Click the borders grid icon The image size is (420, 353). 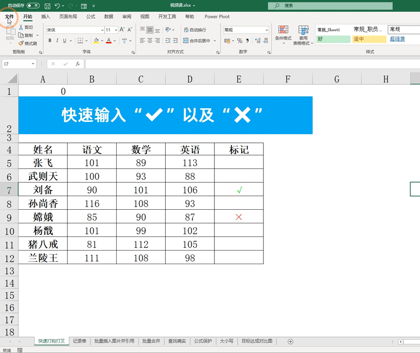pos(80,41)
